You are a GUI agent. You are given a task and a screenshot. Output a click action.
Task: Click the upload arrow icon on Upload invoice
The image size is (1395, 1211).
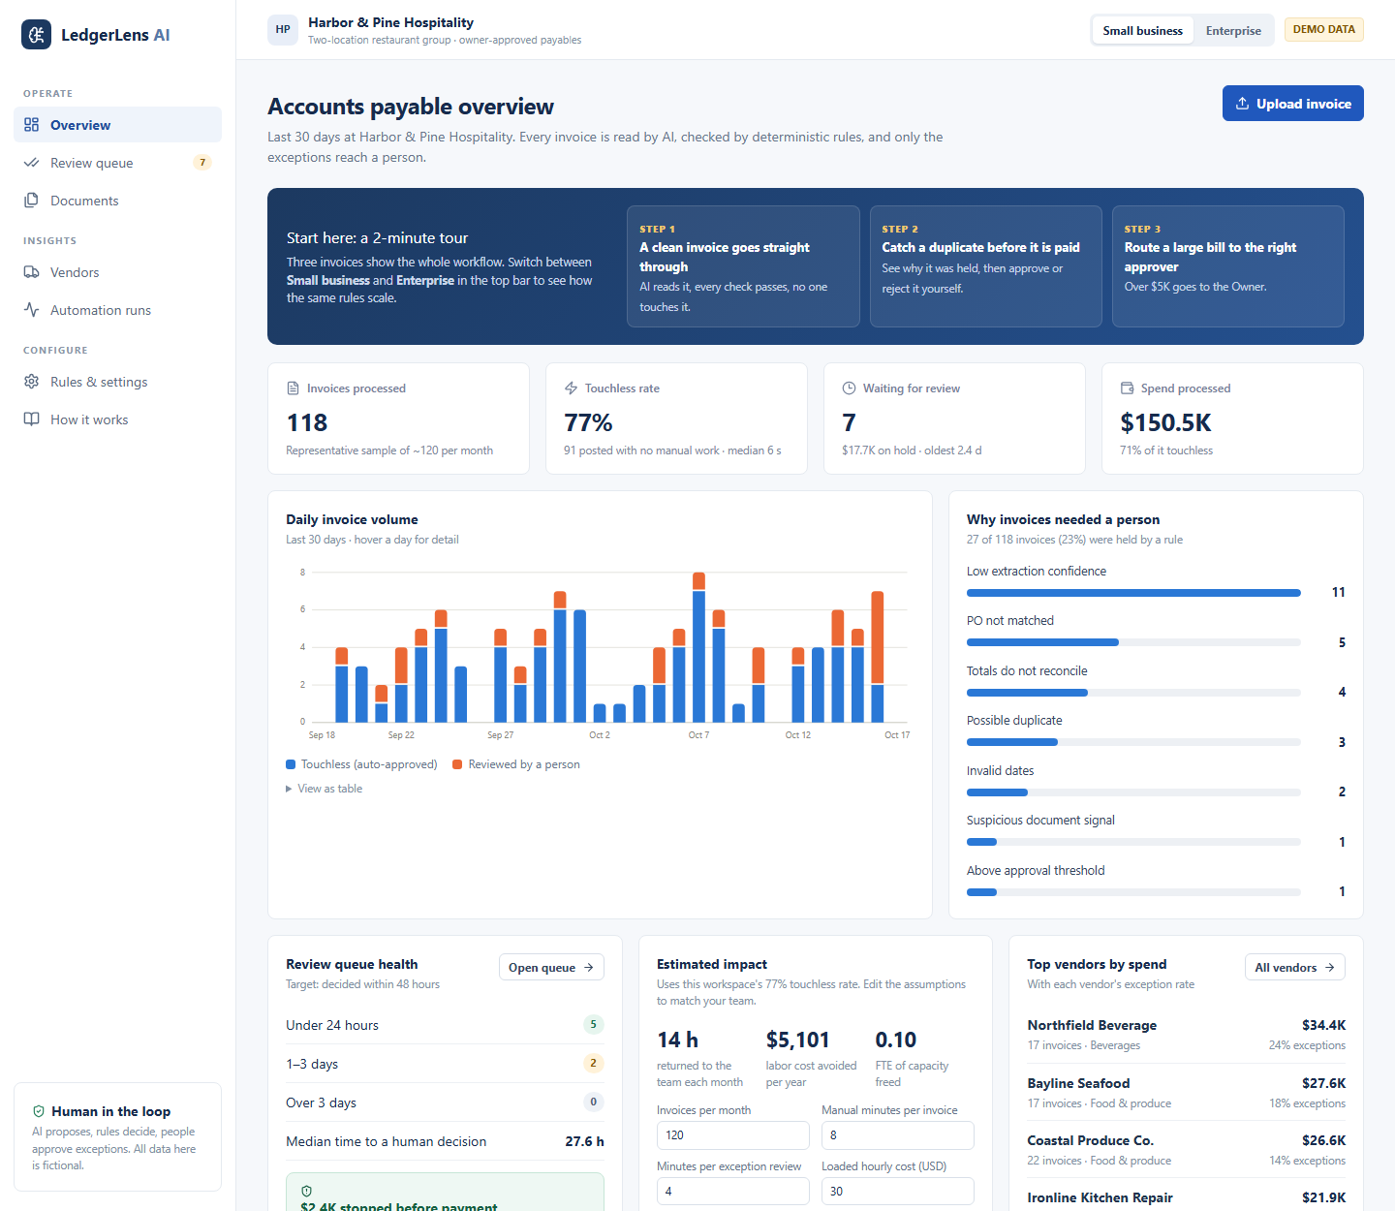[x=1242, y=104]
